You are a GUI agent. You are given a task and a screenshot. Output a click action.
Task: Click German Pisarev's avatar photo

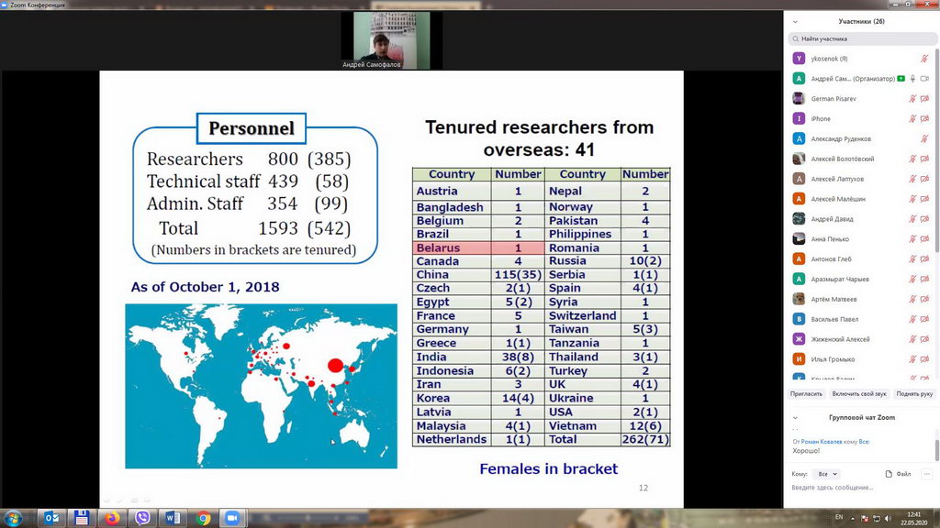pos(799,99)
